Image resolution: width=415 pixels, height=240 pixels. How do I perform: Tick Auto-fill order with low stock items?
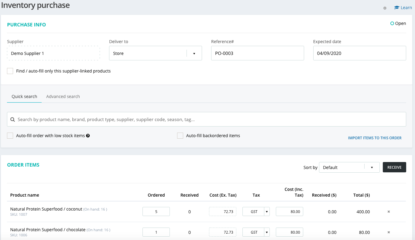point(10,136)
